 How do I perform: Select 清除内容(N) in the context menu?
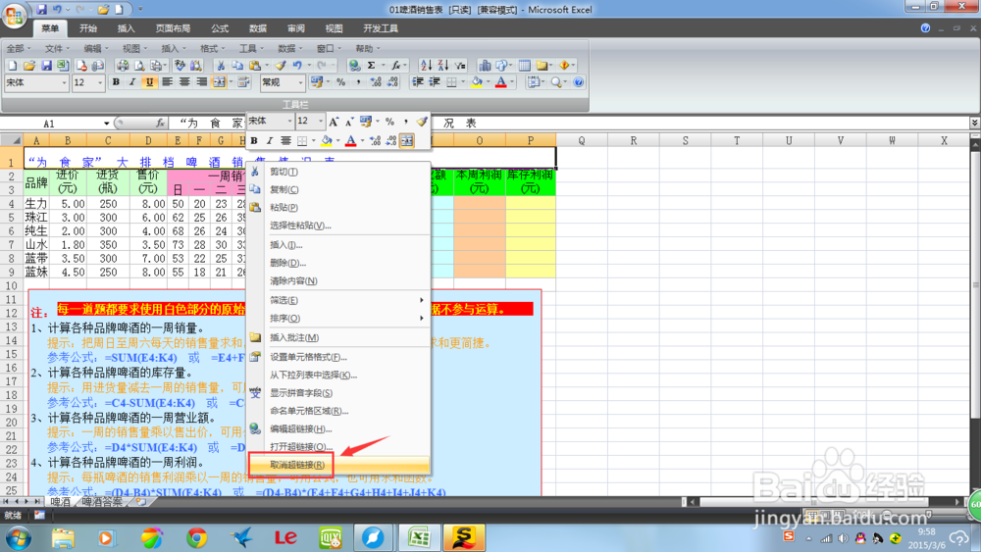[338, 280]
